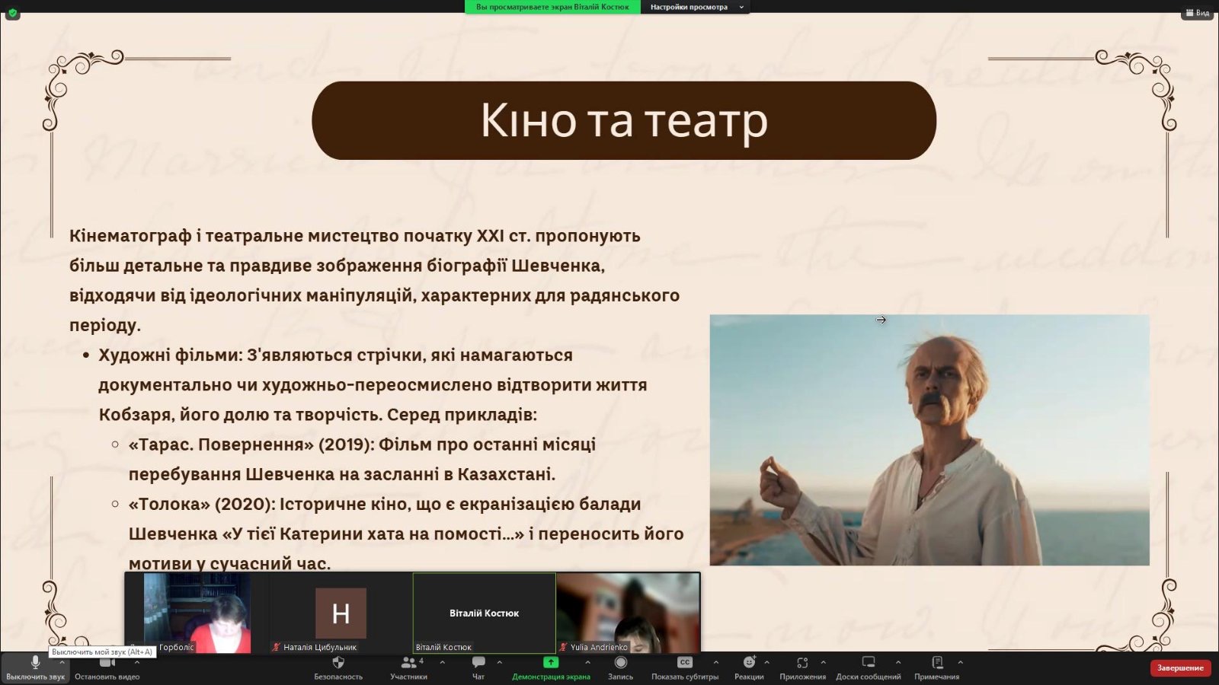1219x685 pixels.
Task: Expand the arrow next to Чат
Action: [x=500, y=662]
